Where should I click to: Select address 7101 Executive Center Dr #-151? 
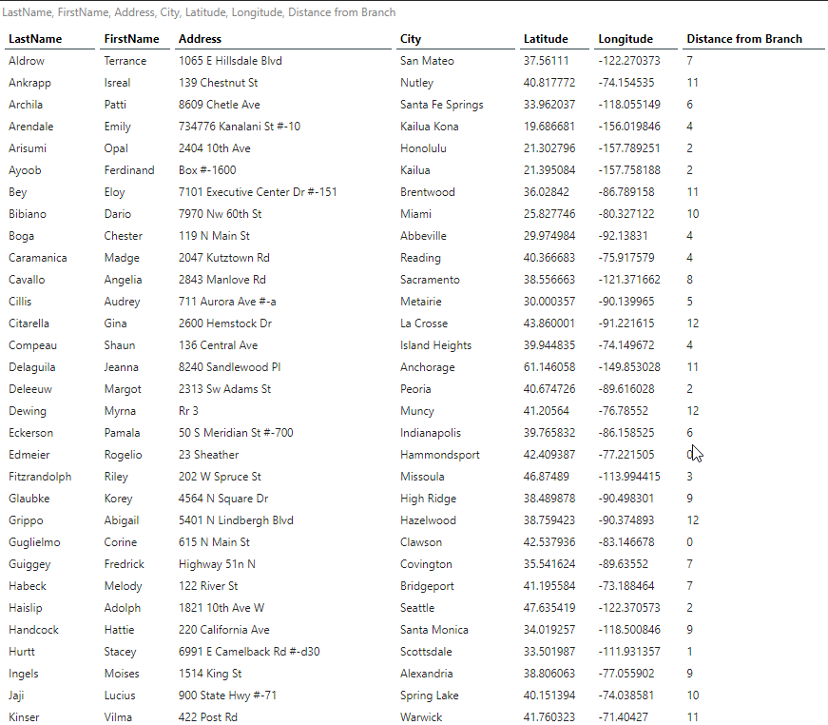pyautogui.click(x=258, y=192)
